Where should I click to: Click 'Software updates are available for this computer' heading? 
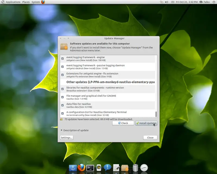pos(100,43)
